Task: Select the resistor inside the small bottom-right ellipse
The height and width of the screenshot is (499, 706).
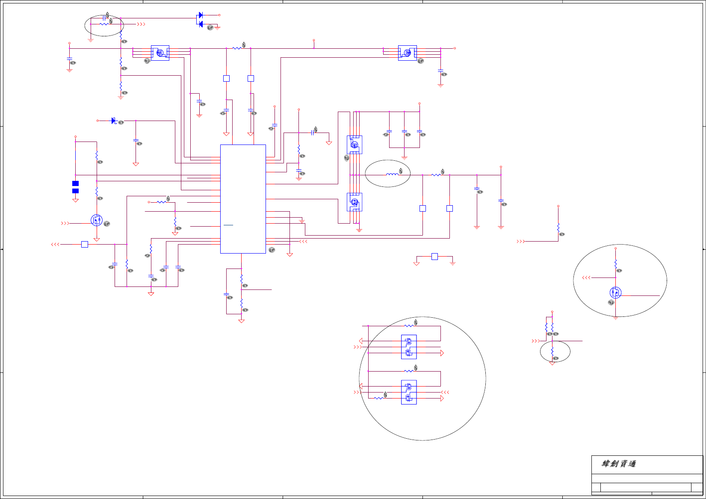Action: click(x=552, y=351)
